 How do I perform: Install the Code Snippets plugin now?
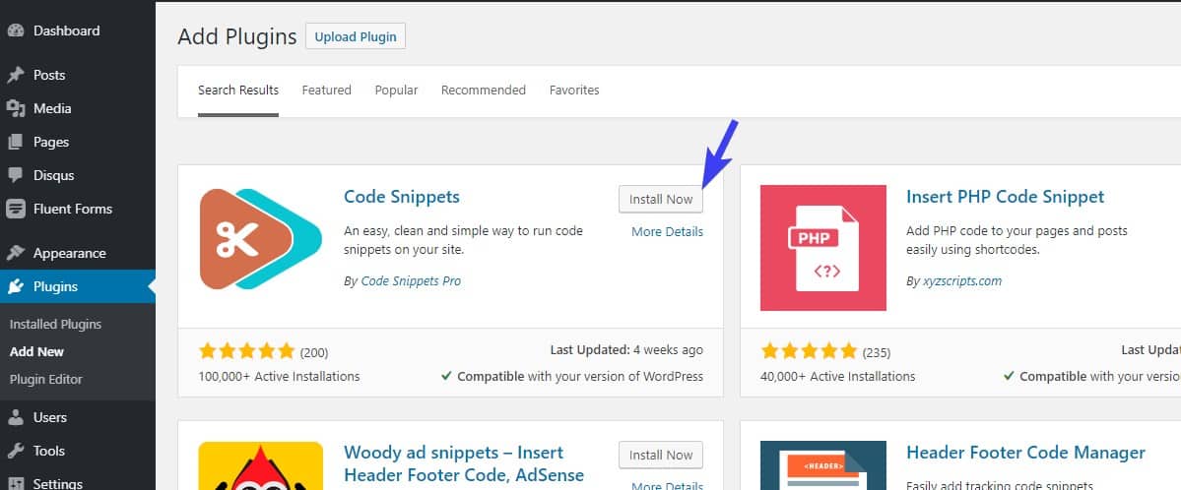click(661, 200)
